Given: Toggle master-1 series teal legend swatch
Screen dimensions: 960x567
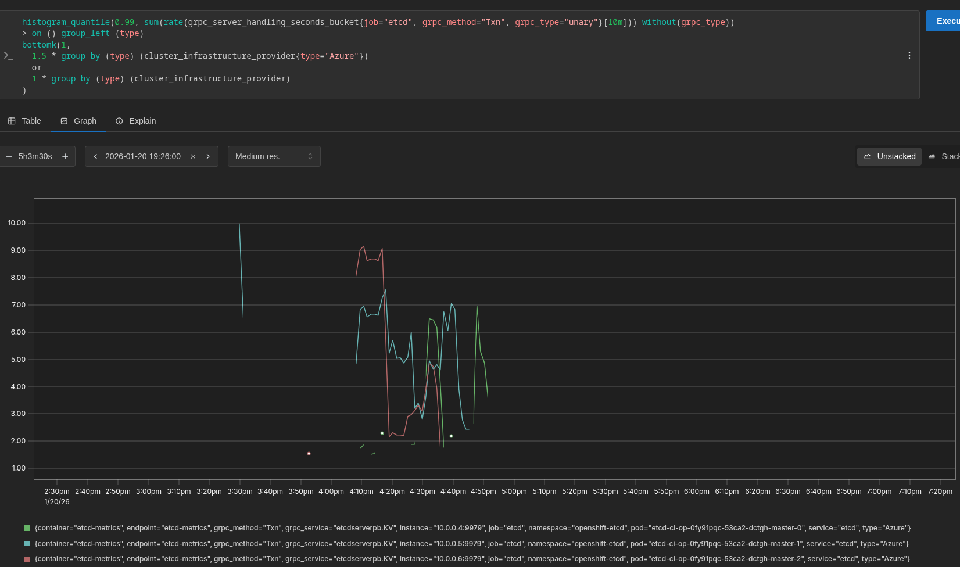Looking at the screenshot, I should 27,544.
